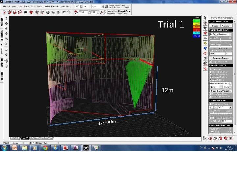Collapse the Display Rays section header
The width and height of the screenshot is (237, 177).
click(221, 66)
